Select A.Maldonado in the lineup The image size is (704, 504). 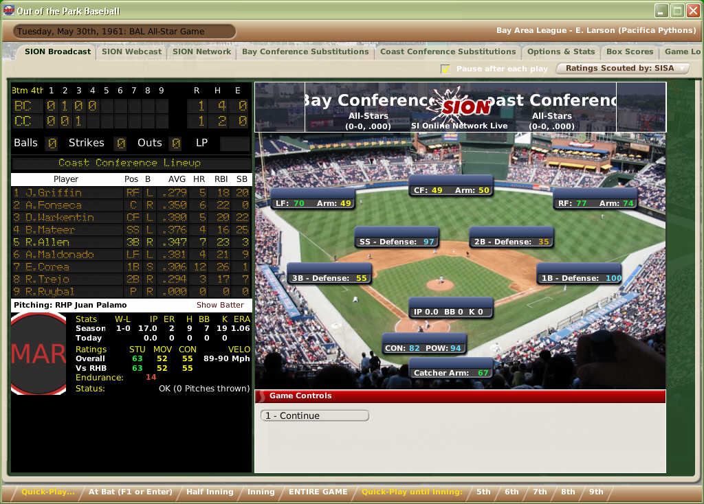pos(131,255)
